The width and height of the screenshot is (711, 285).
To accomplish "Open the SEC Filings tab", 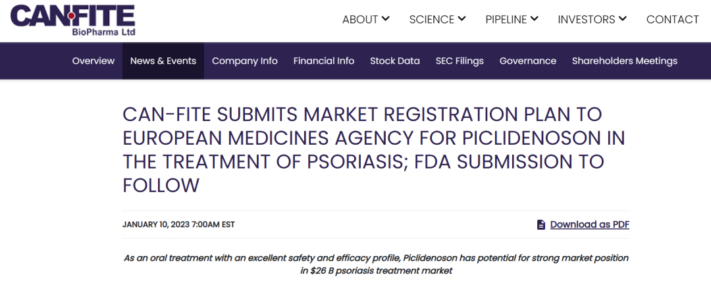I will coord(460,61).
